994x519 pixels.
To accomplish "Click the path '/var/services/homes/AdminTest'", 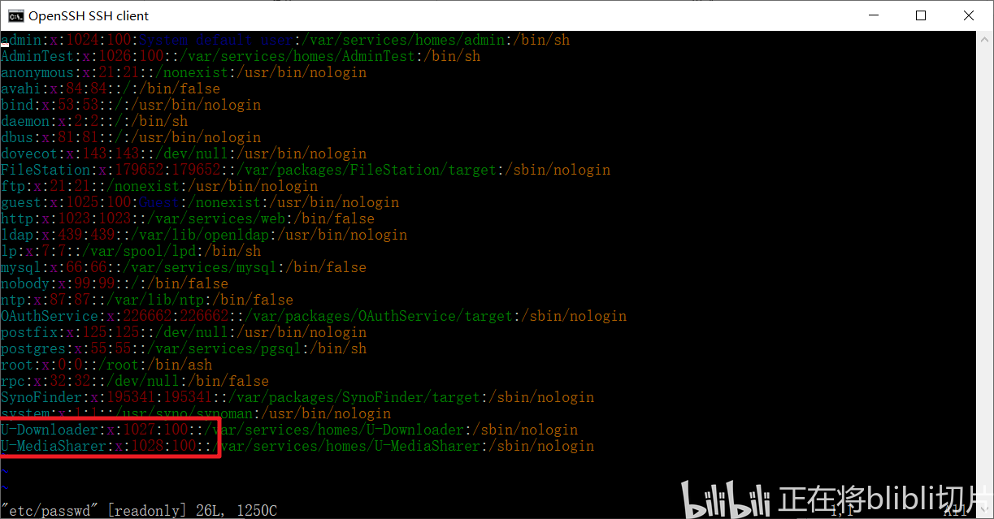I will pos(297,56).
